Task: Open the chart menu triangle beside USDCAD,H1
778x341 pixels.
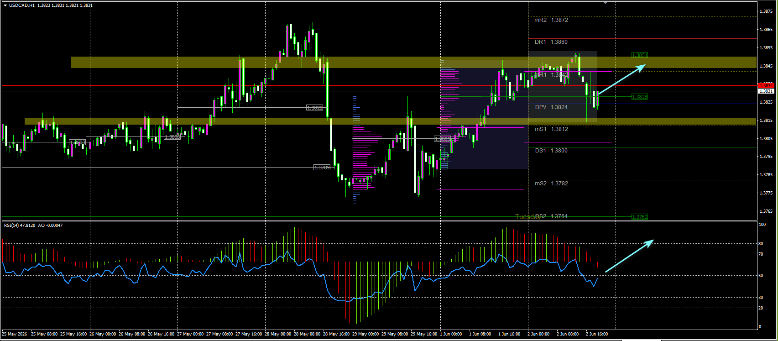Action: (5, 5)
